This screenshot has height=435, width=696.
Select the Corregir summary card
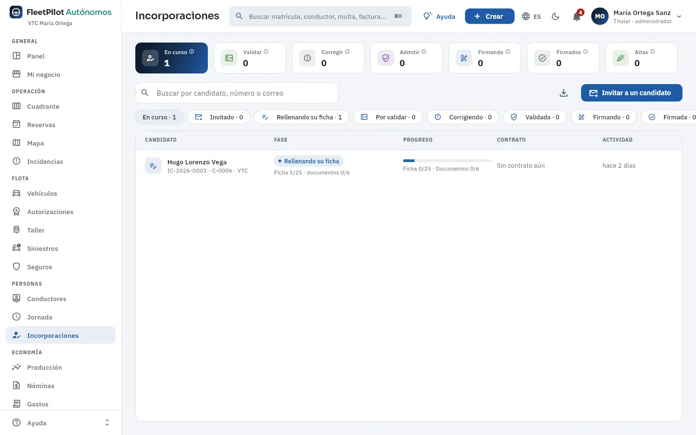328,58
